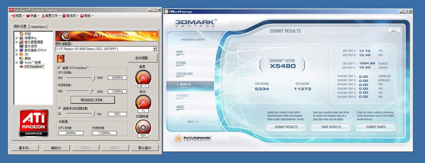The height and width of the screenshot is (163, 425).
Task: Switch to the HydraVision tab
Action: point(38,27)
